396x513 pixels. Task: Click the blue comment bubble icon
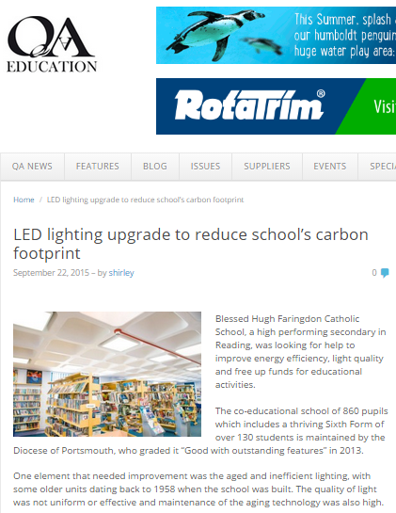pos(385,273)
